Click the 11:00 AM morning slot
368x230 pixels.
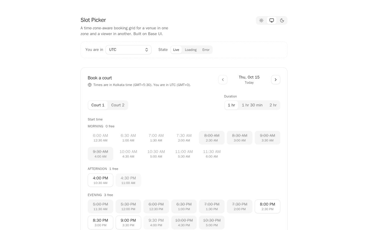click(184, 154)
